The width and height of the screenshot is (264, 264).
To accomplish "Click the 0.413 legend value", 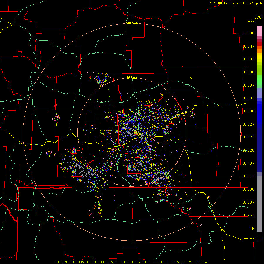I will tap(248, 176).
